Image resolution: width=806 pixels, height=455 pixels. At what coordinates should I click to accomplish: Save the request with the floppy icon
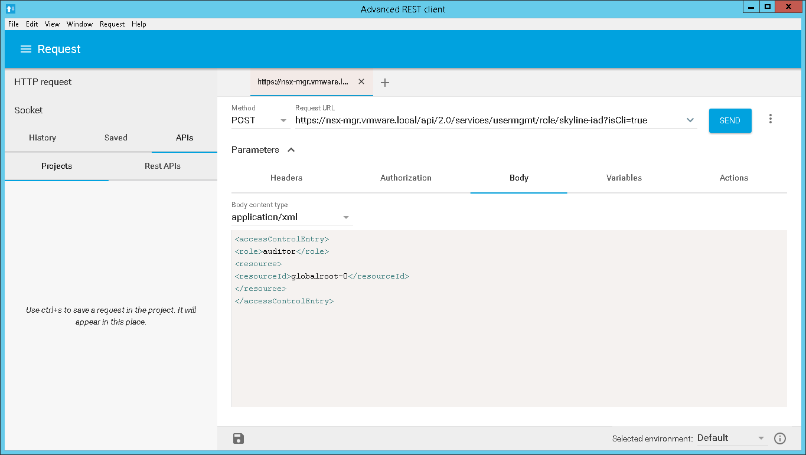(239, 438)
